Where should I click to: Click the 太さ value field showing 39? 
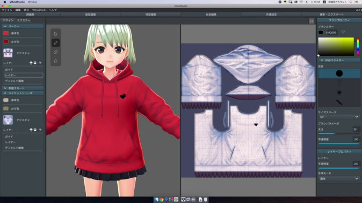pyautogui.click(x=356, y=129)
